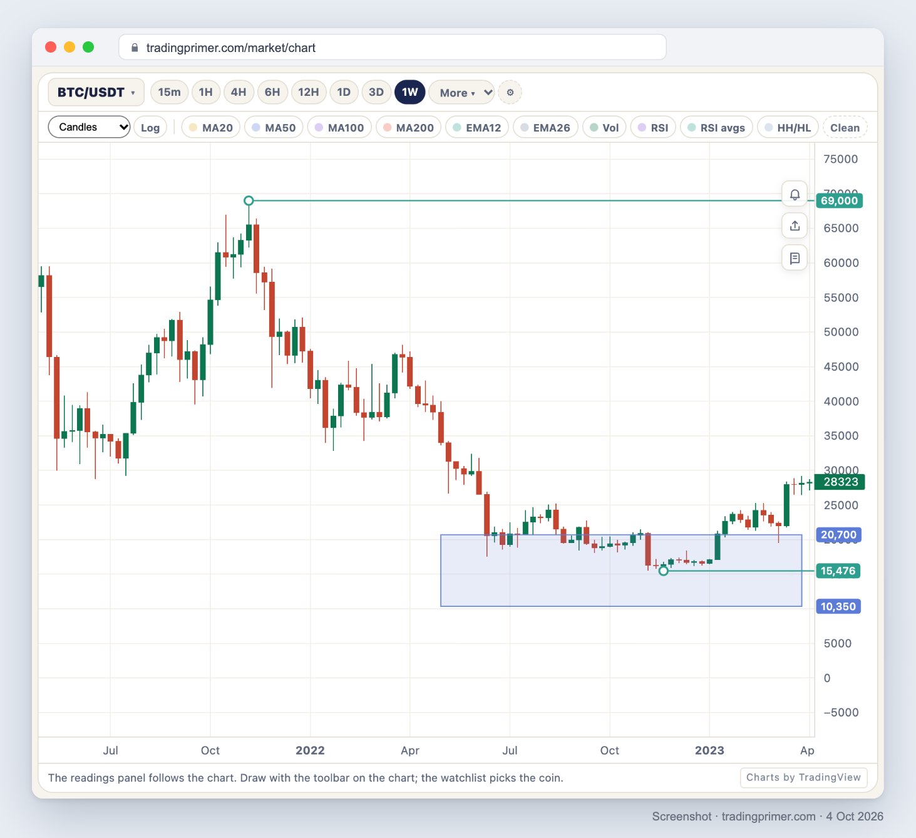Click the 69,000 price line label
916x838 pixels.
point(839,200)
